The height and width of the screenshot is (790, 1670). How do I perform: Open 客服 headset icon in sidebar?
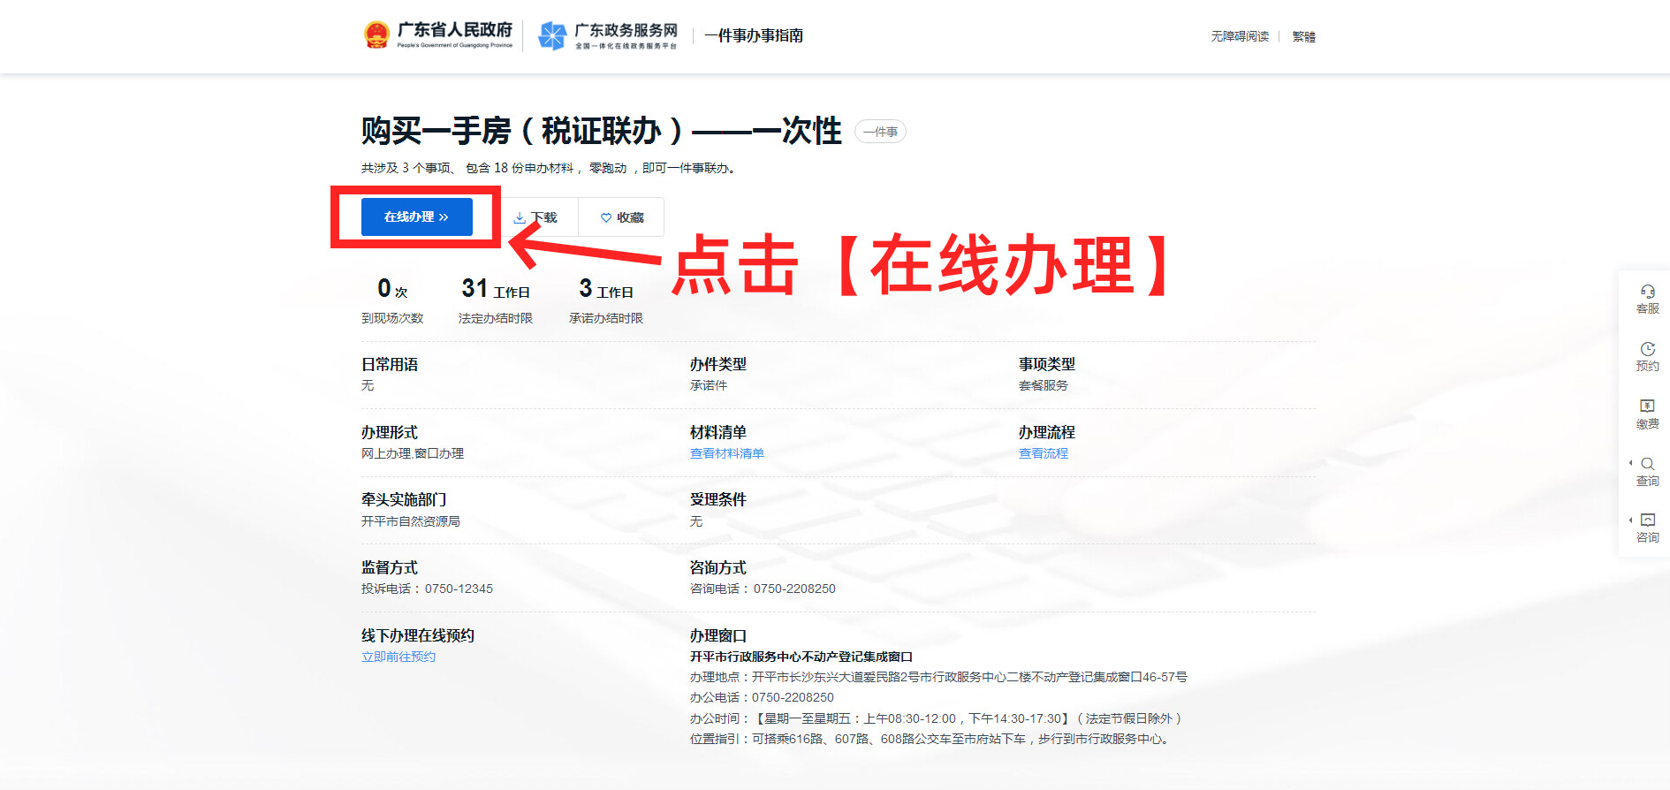coord(1647,292)
